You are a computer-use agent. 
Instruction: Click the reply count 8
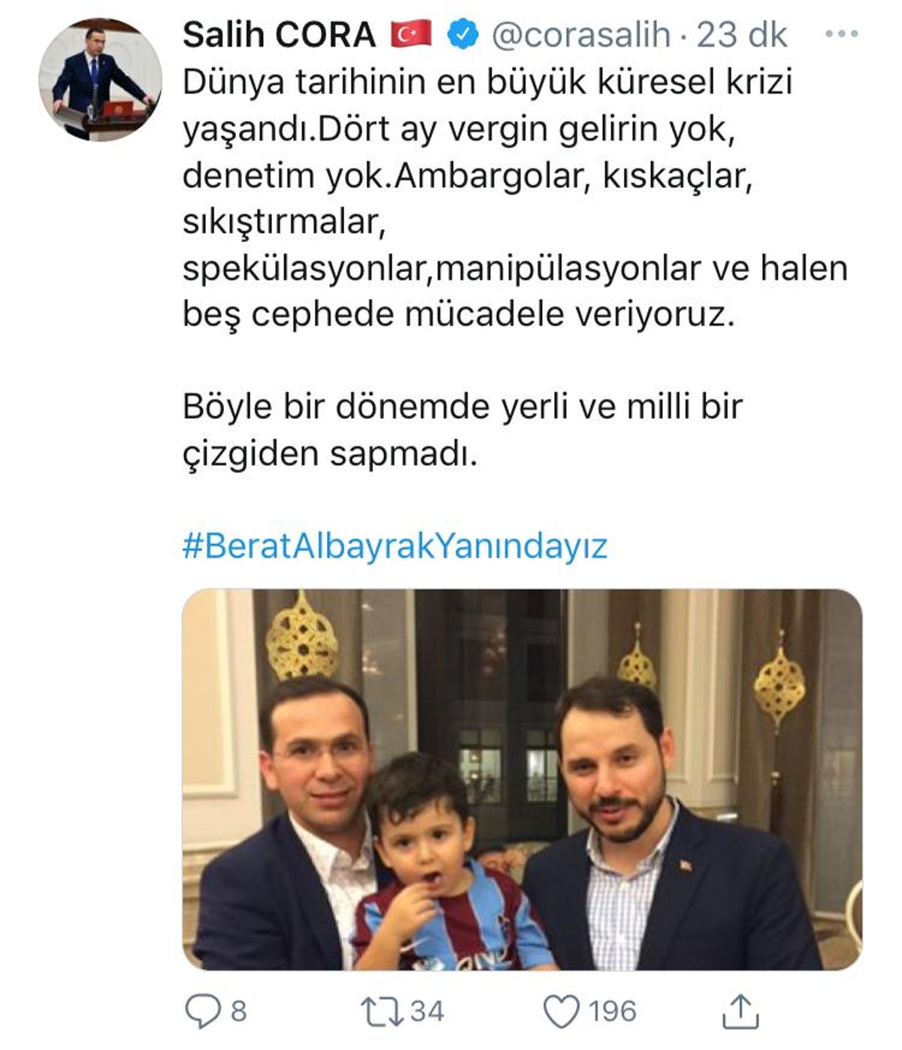[x=238, y=1012]
